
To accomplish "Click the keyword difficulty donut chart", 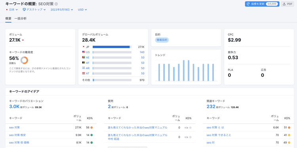I will [x=24, y=60].
